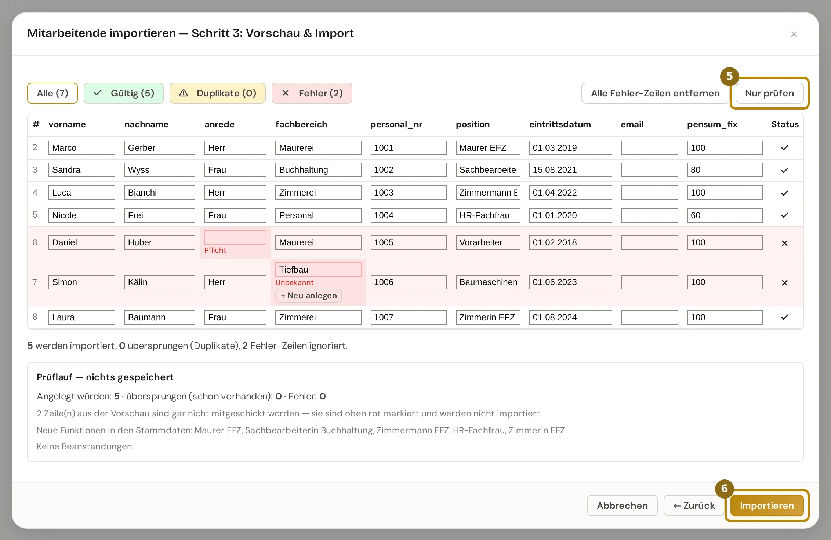Click Alle Fehler-Zeilen entfernen button
This screenshot has width=831, height=540.
tap(655, 93)
